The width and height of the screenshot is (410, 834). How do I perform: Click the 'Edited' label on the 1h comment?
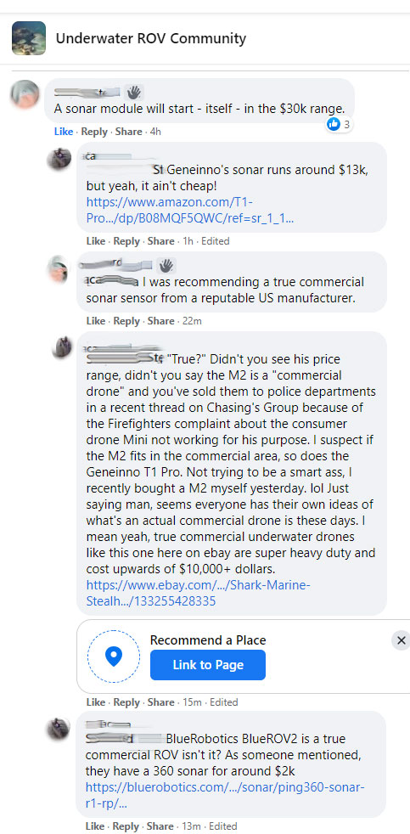pyautogui.click(x=216, y=241)
